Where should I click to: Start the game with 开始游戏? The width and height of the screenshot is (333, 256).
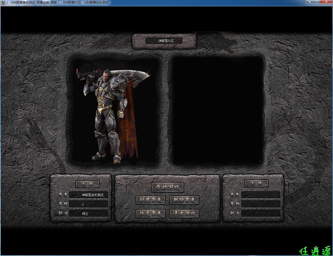168,187
